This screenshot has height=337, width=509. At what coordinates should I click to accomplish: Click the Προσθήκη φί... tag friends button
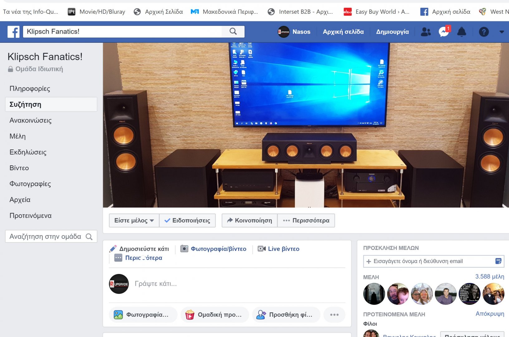pyautogui.click(x=286, y=315)
